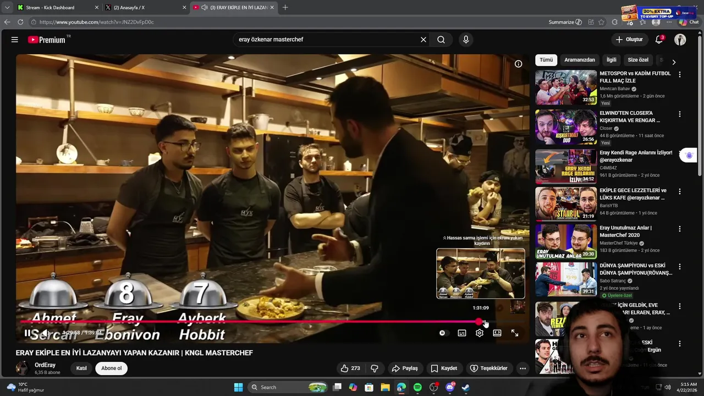Switch to theater mode view
The height and width of the screenshot is (396, 704).
497,333
